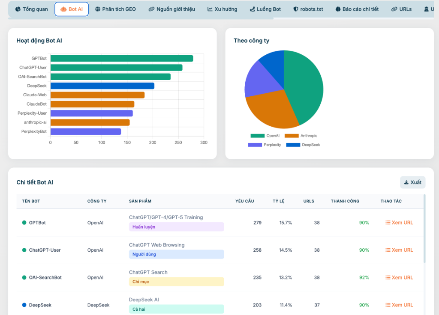Click the Perplexity-User bar in chart
Screen dimensions: 439x315
click(x=92, y=113)
